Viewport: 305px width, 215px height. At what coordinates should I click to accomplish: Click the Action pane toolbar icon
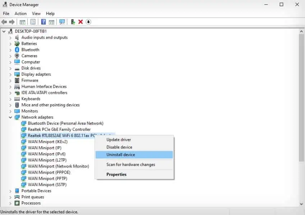pyautogui.click(x=51, y=22)
